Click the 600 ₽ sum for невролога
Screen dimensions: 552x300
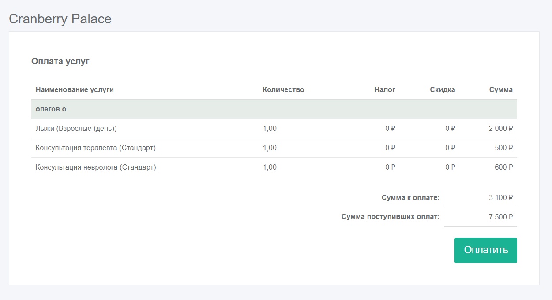tap(503, 167)
